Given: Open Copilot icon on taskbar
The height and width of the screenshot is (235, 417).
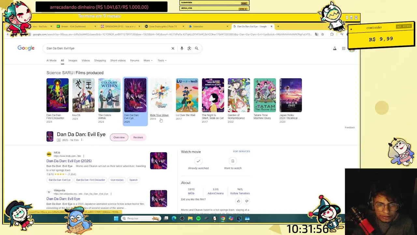Looking at the screenshot, I should coord(231,218).
